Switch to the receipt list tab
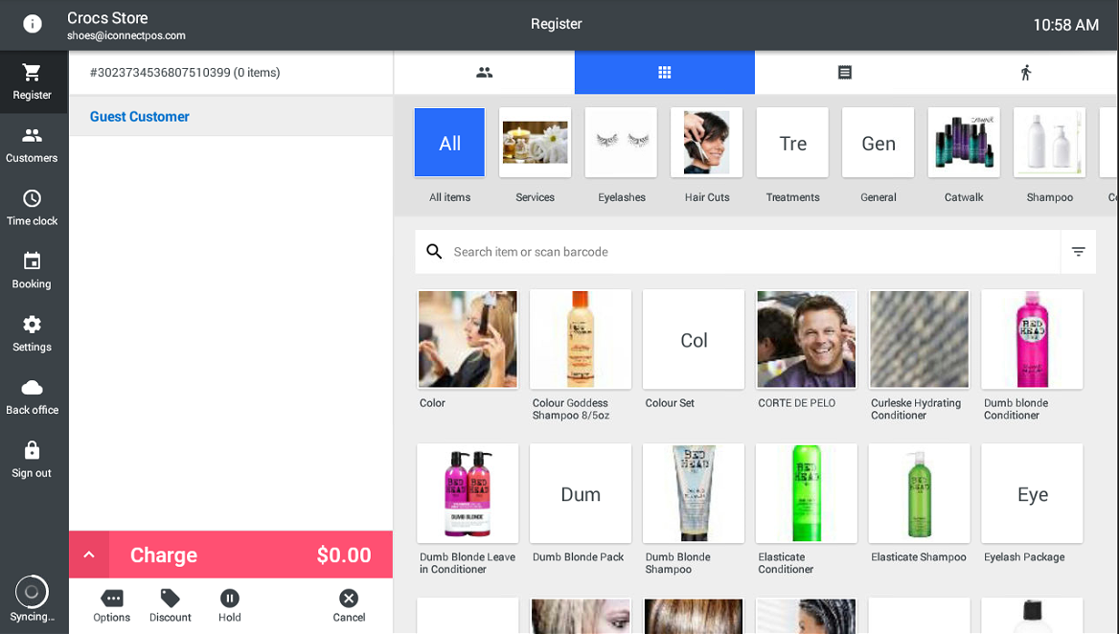This screenshot has height=634, width=1119. [x=845, y=72]
